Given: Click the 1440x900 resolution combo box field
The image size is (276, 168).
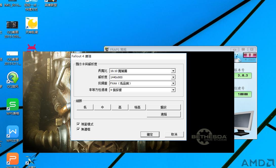Looking at the screenshot, I should pos(142,77).
